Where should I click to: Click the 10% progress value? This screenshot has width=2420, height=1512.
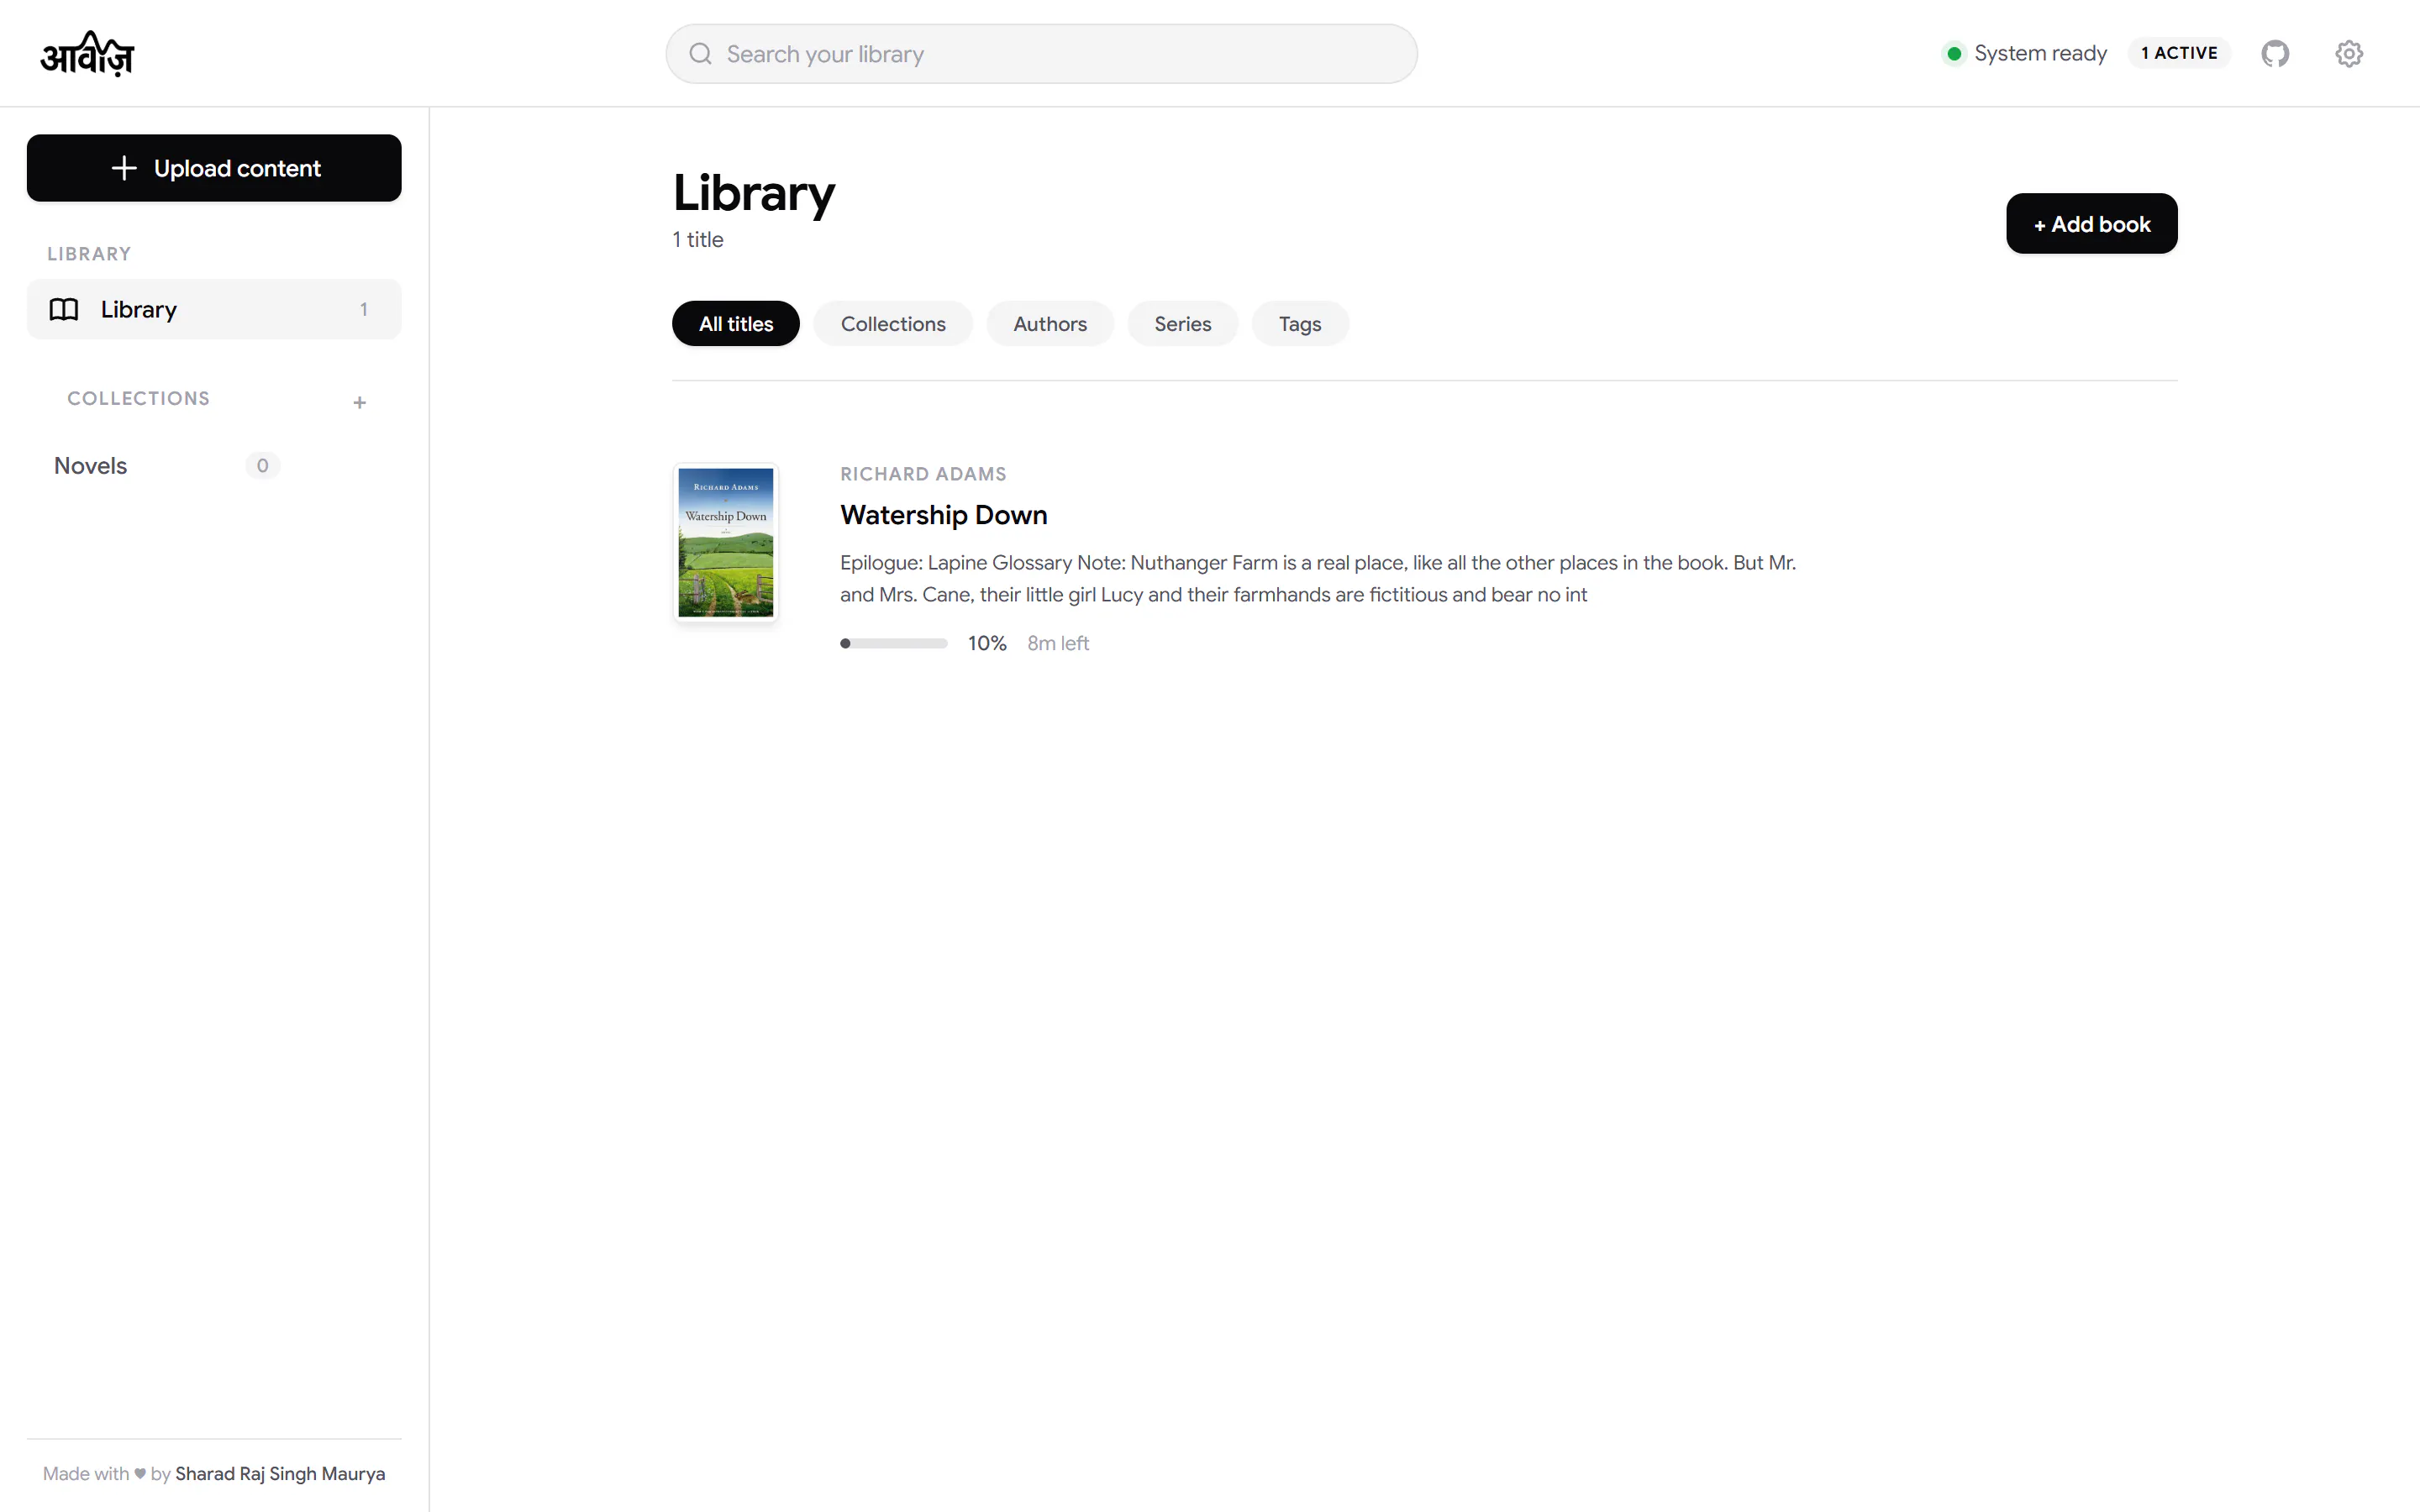987,644
